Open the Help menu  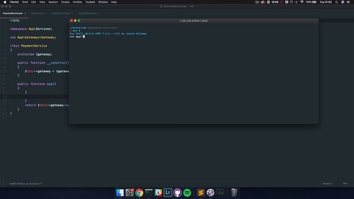pos(114,2)
